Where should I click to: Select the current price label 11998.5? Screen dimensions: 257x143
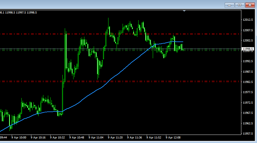[249, 49]
